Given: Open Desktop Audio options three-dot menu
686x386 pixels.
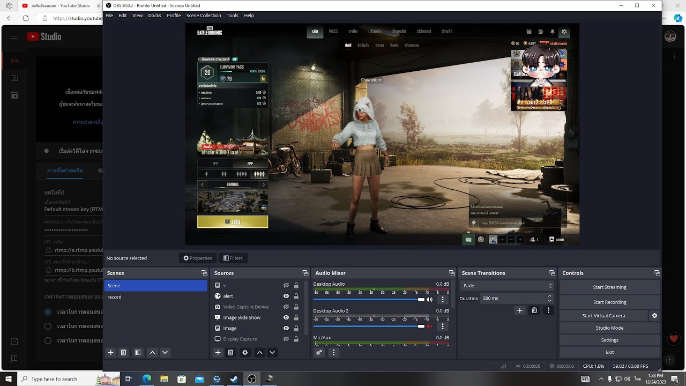Looking at the screenshot, I should (443, 300).
